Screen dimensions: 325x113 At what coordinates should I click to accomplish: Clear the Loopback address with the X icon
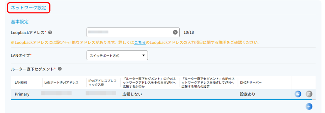pyautogui.click(x=175, y=32)
